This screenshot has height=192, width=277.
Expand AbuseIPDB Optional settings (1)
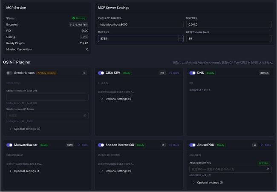tap(208, 183)
